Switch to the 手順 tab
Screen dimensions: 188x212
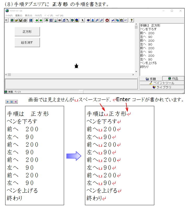pyautogui.click(x=151, y=79)
